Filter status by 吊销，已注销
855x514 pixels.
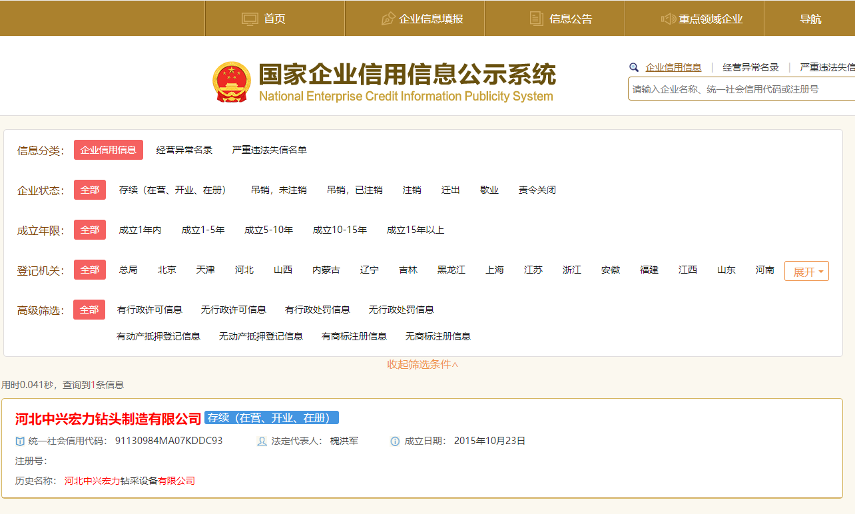tap(355, 190)
